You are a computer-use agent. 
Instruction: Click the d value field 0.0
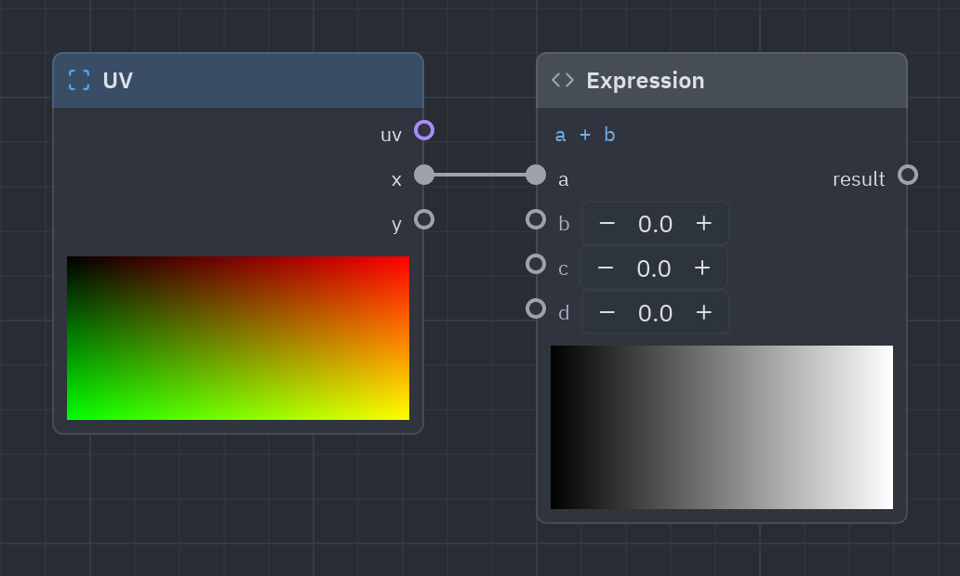[x=655, y=313]
